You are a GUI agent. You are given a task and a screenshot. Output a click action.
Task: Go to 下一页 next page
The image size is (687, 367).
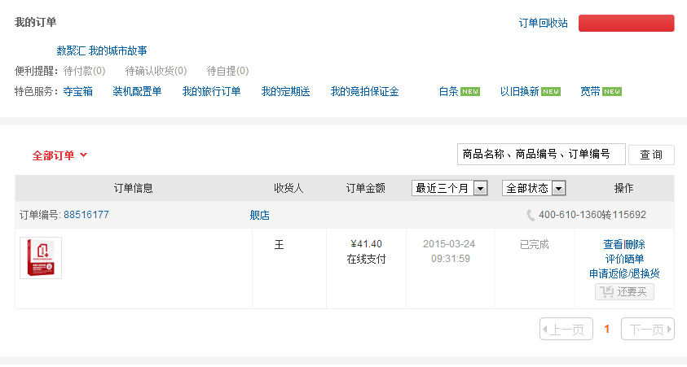click(x=647, y=330)
